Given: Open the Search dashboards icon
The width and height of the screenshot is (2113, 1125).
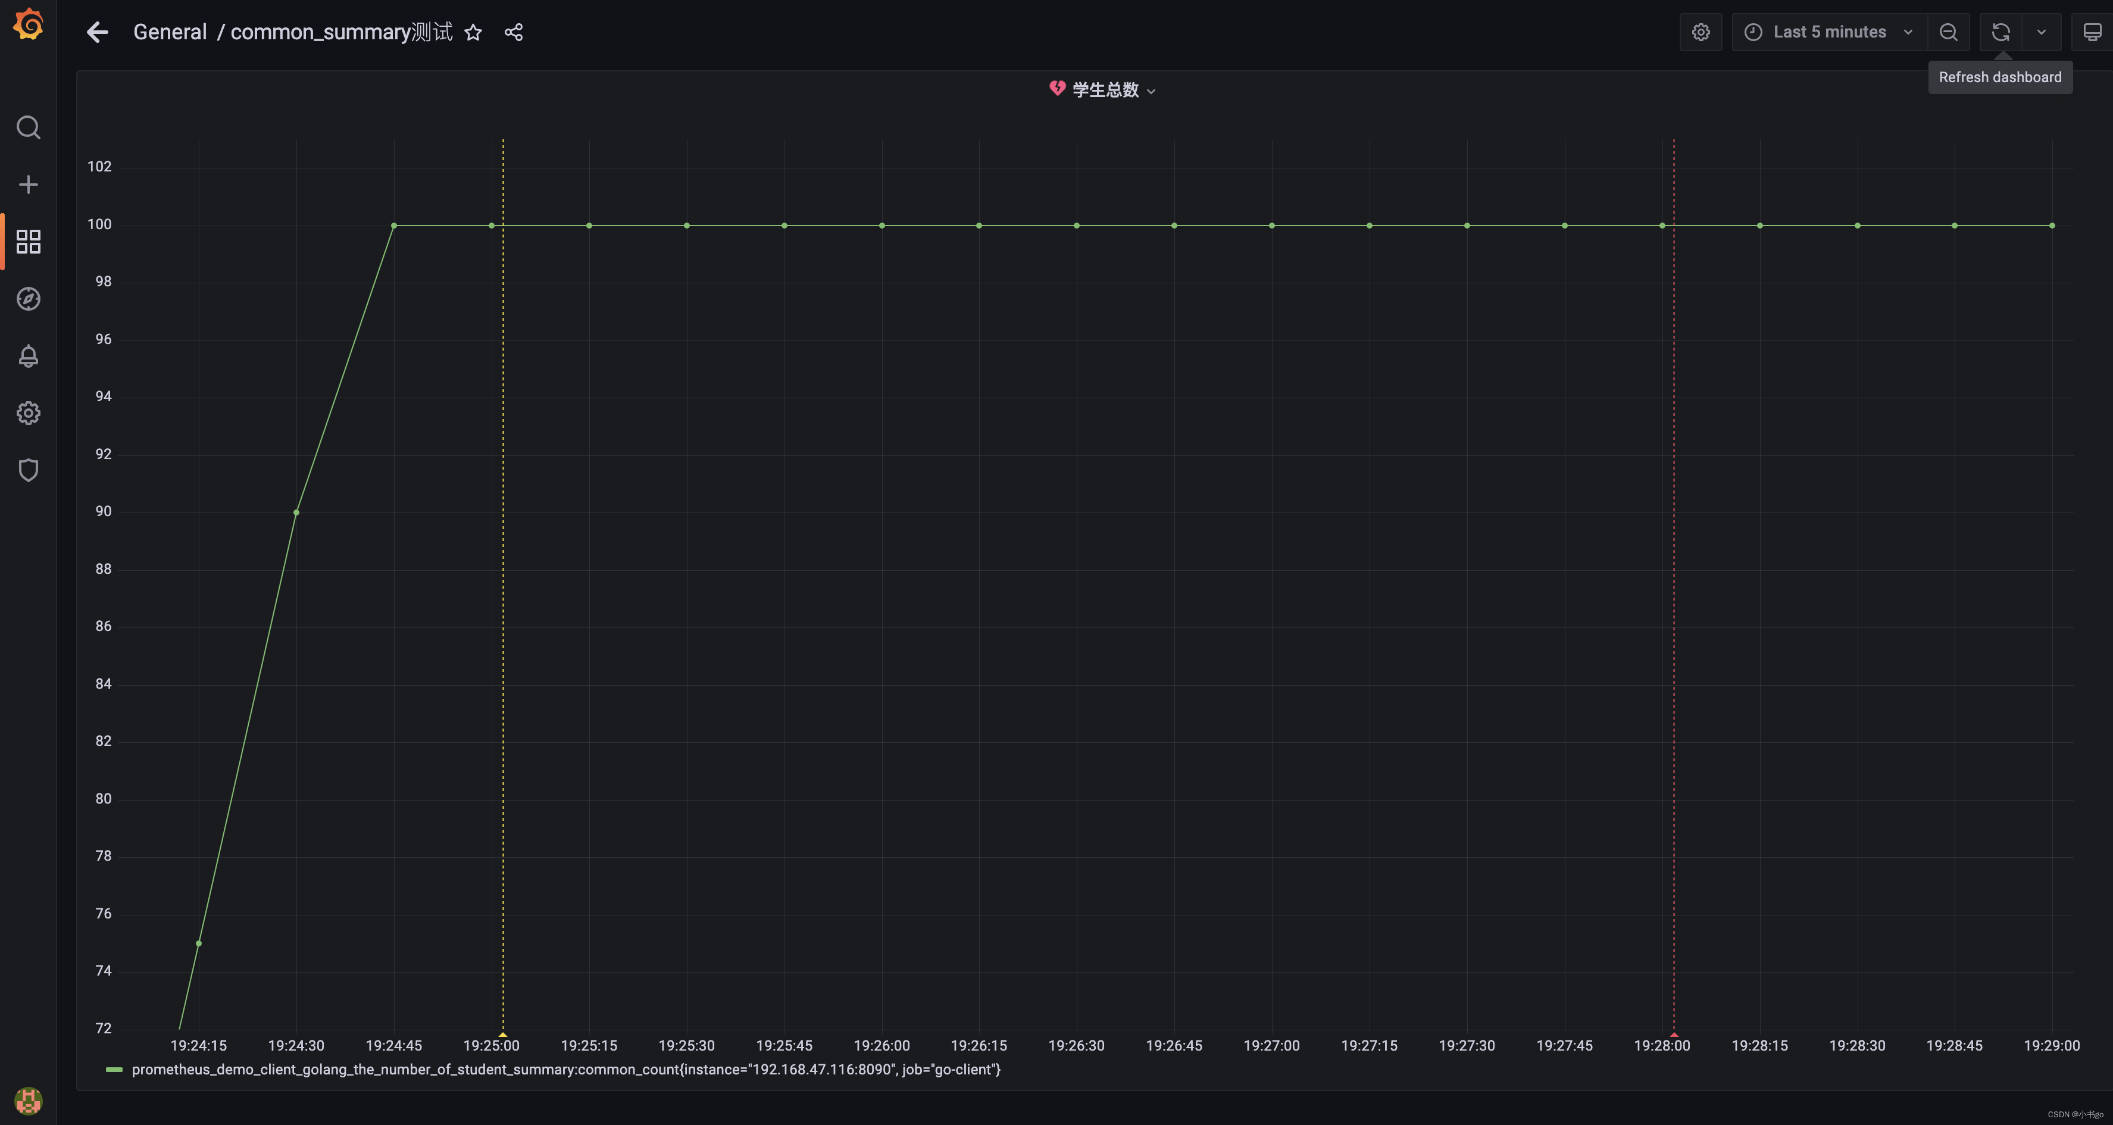Looking at the screenshot, I should 28,127.
